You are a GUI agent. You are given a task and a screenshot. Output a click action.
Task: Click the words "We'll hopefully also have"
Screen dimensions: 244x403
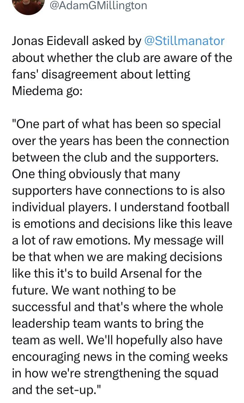click(155, 340)
